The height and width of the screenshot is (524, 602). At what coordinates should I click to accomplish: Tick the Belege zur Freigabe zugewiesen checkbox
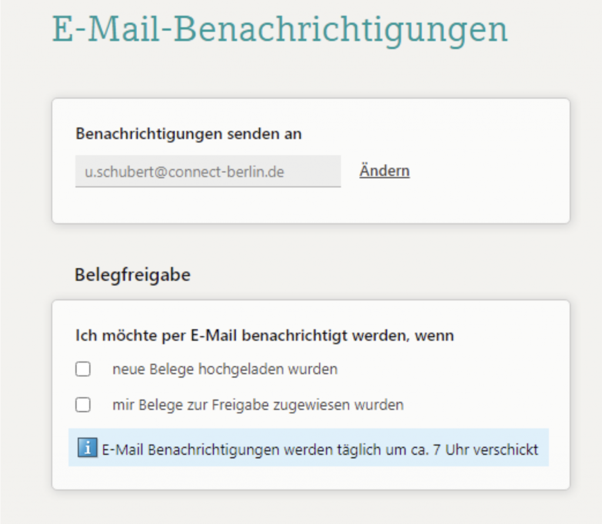coord(83,405)
